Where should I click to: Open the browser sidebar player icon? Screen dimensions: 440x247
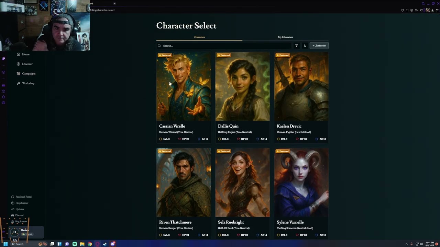[3, 72]
